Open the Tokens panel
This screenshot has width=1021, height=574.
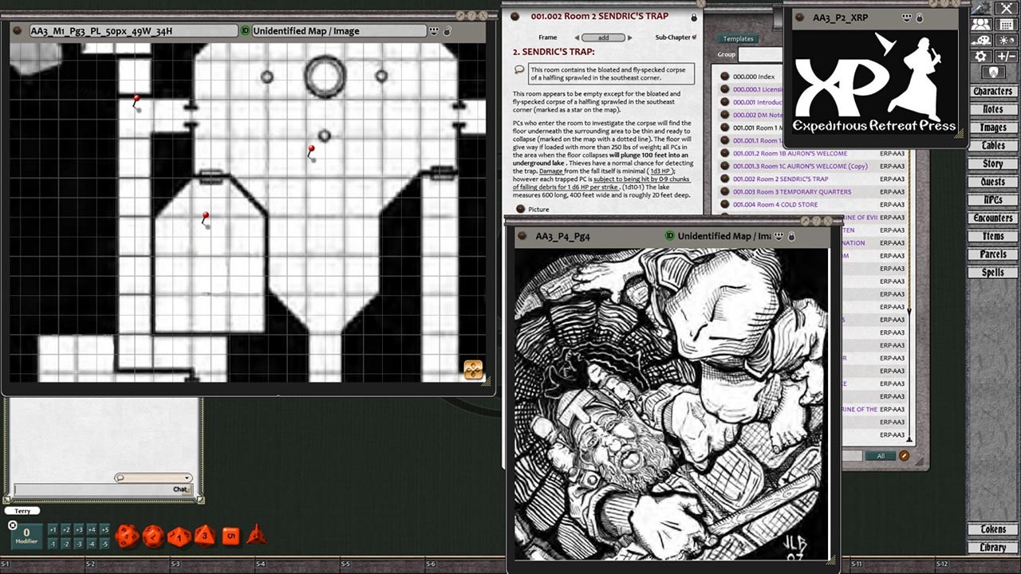tap(992, 529)
